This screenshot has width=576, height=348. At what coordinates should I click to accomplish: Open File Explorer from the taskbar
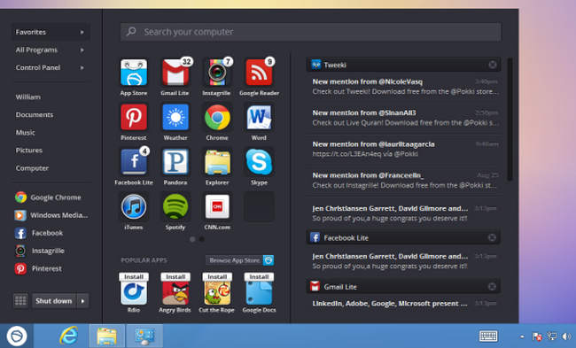click(x=107, y=336)
